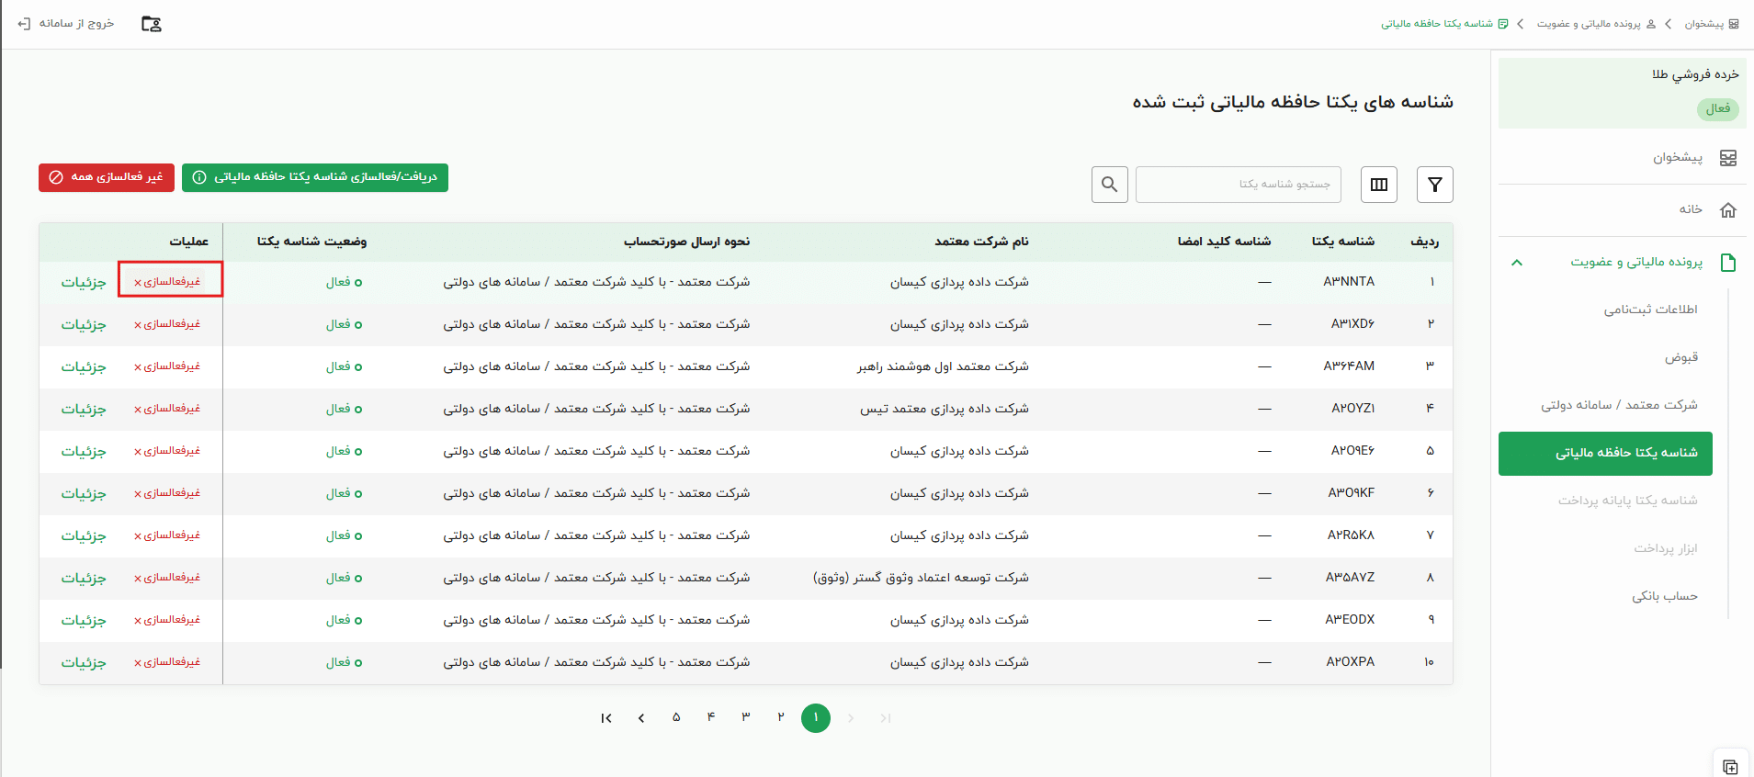
Task: Go to page ۳ in pagination
Action: (746, 717)
